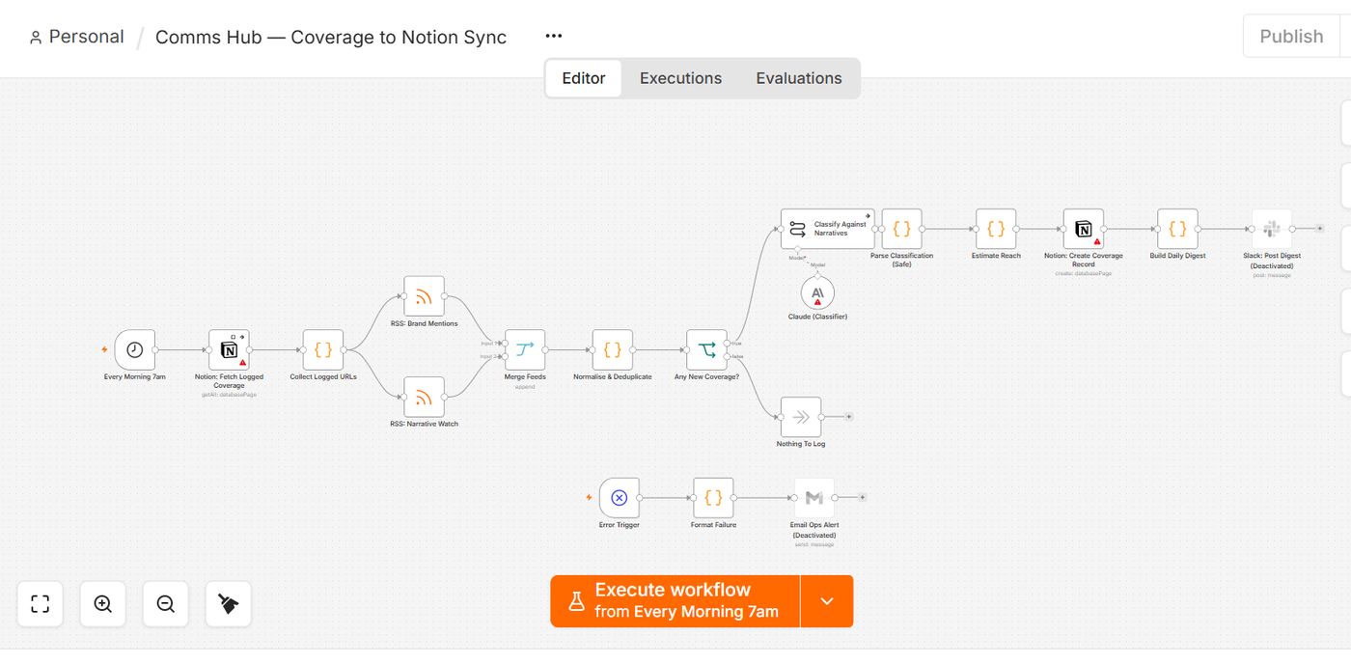
Task: Open the Format Failure code node
Action: [713, 498]
